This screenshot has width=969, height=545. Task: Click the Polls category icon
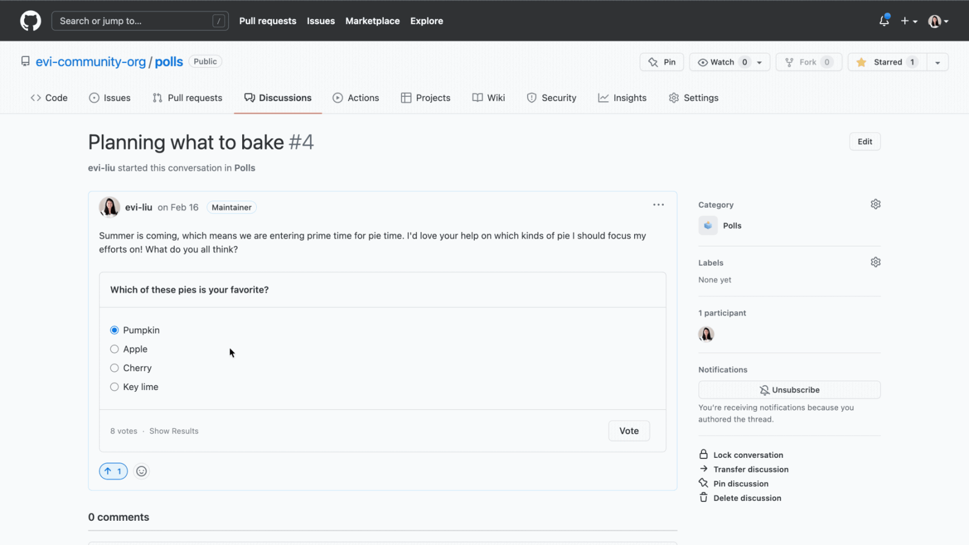[x=707, y=225]
